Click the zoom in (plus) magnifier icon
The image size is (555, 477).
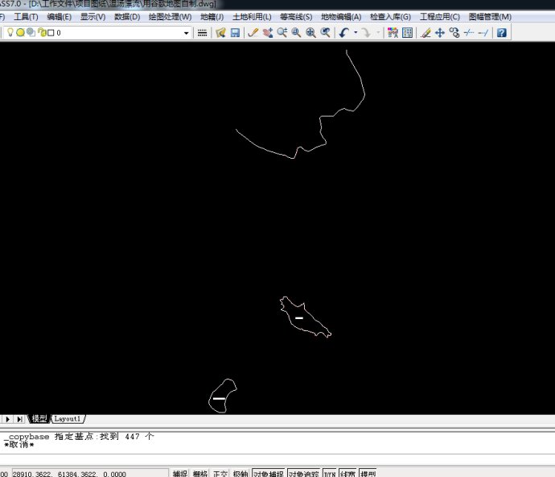tap(310, 33)
